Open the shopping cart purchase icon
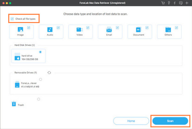The width and height of the screenshot is (192, 129). 163,3
